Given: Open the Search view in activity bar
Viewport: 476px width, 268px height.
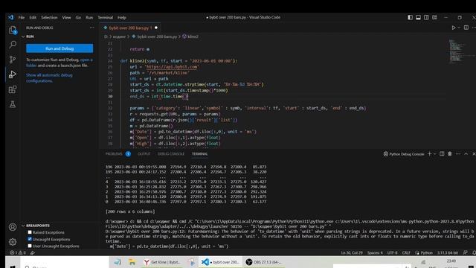Looking at the screenshot, I should (x=13, y=45).
